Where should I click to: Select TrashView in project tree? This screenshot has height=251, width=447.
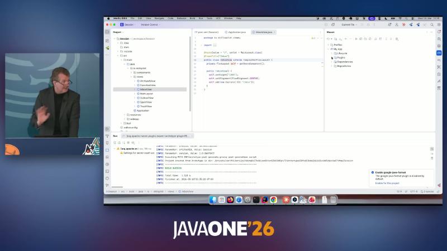(146, 107)
